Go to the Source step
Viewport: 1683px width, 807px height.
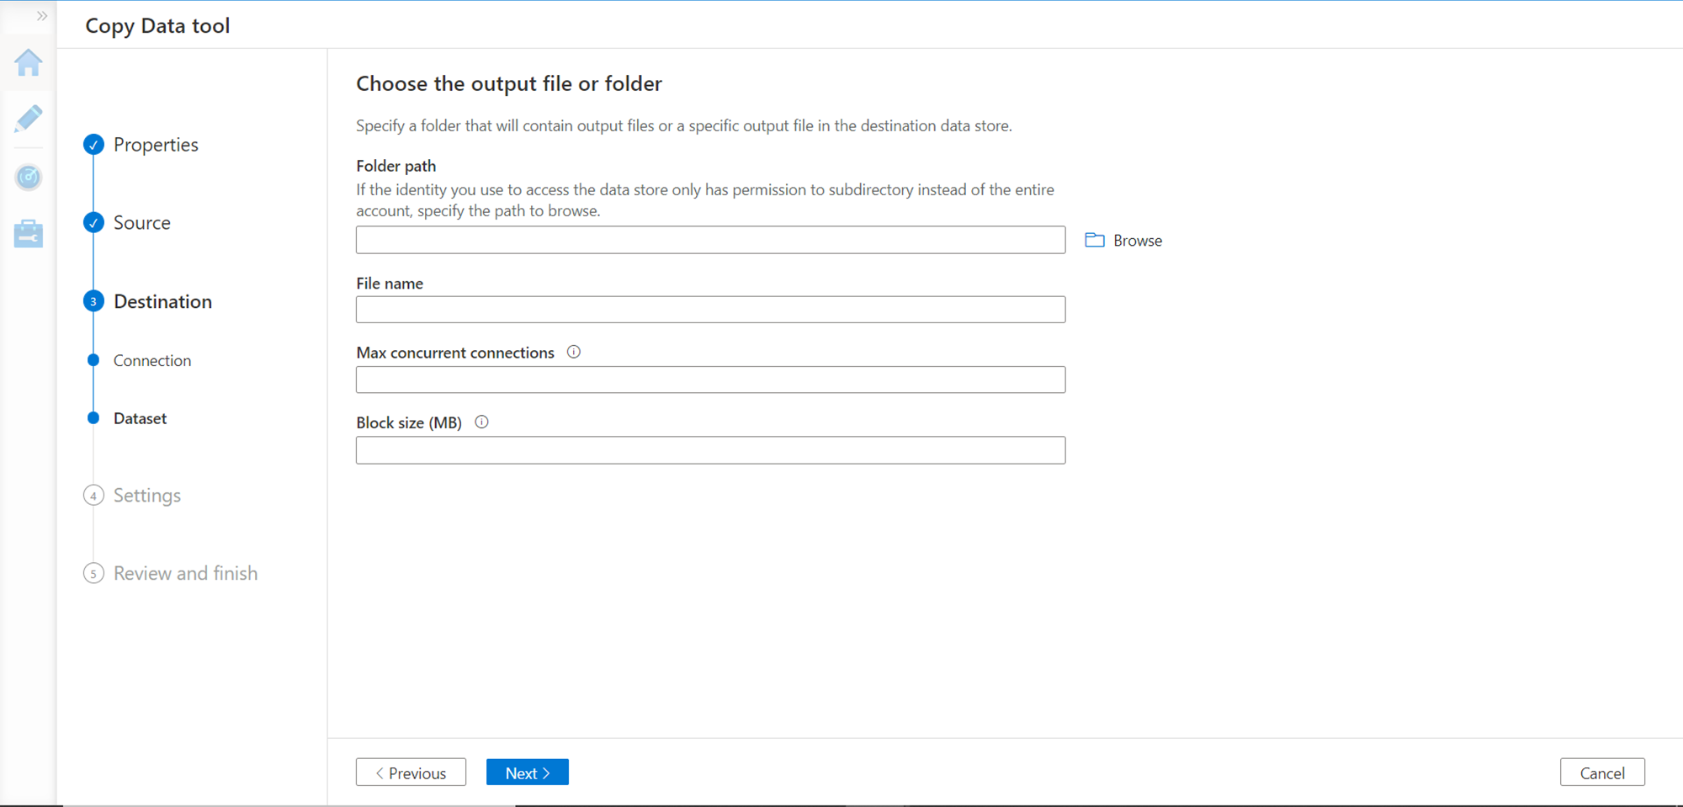pyautogui.click(x=141, y=223)
